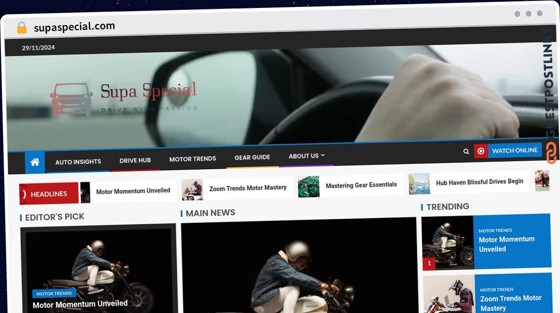The height and width of the screenshot is (313, 560).
Task: Click the Mastering Gear Essentials circuit thumbnail
Action: click(x=308, y=186)
